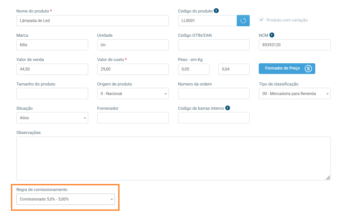Image resolution: width=339 pixels, height=218 pixels.
Task: Edit the Valor de custo field
Action: click(133, 69)
